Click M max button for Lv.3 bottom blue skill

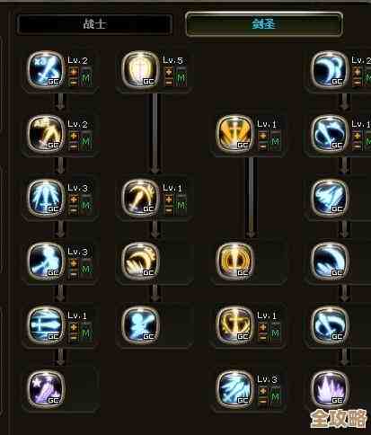(275, 397)
